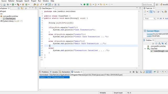This screenshot has width=168, height=94.
Task: Toggle Show Whitespace Characters paragraph icon
Action: 59,4
